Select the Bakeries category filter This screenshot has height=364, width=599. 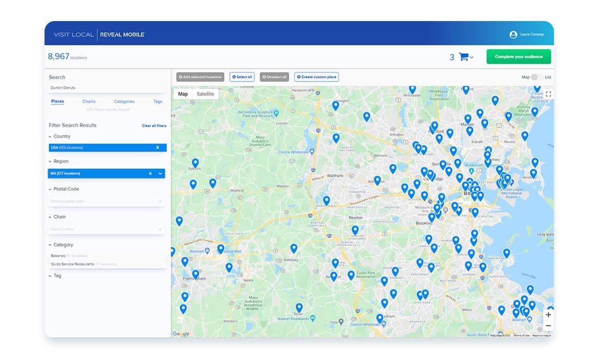point(69,256)
